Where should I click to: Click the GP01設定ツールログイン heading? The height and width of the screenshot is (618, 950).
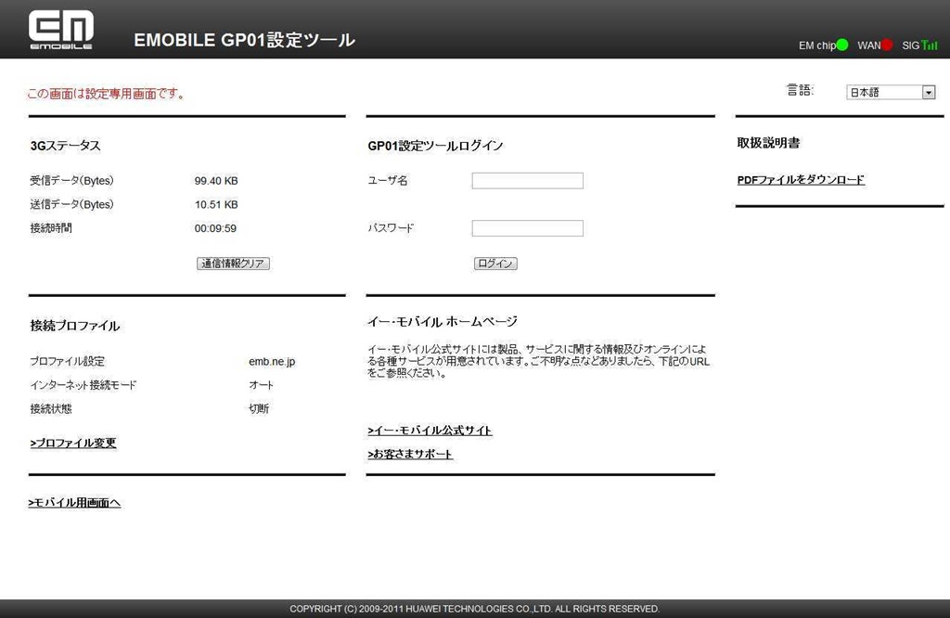pyautogui.click(x=436, y=146)
